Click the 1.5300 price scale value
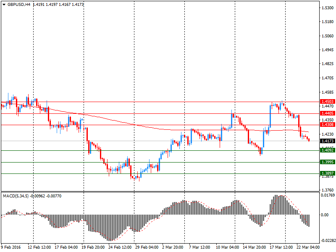Viewport: 336px width, 252px height. pyautogui.click(x=328, y=8)
